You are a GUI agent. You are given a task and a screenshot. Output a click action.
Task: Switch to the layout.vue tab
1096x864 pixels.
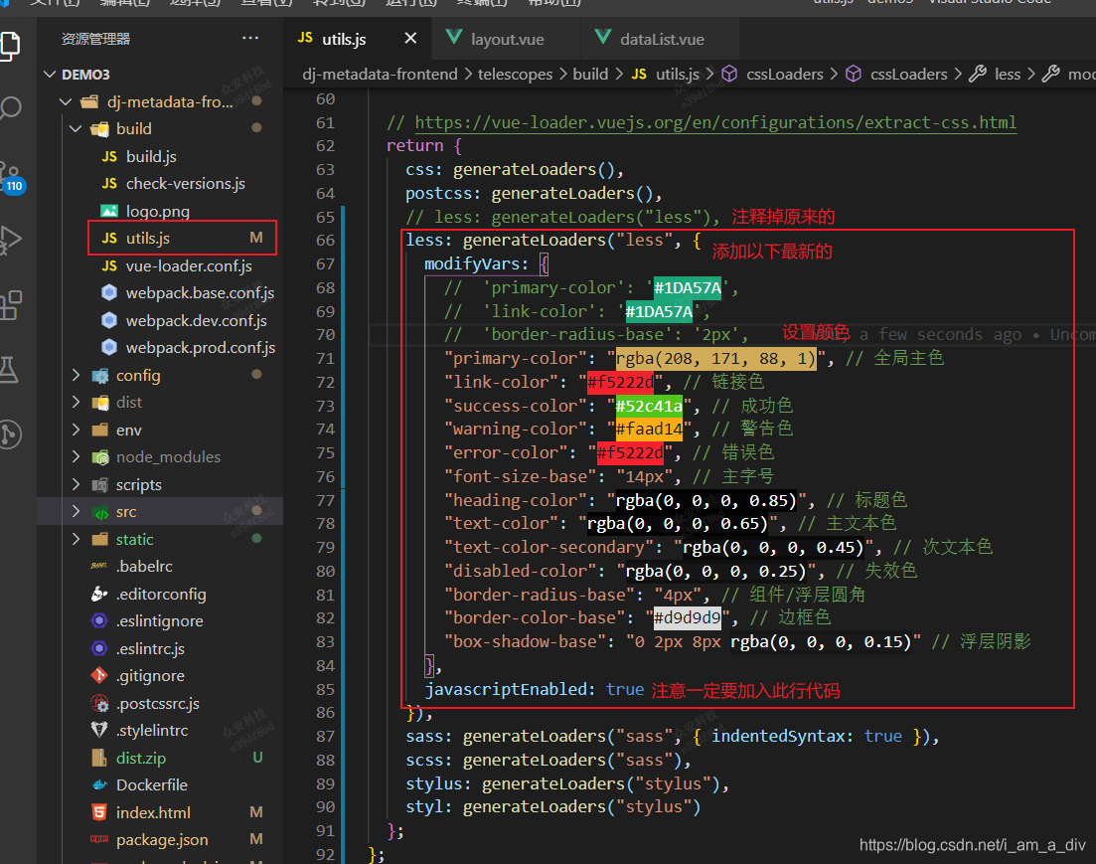(x=507, y=39)
